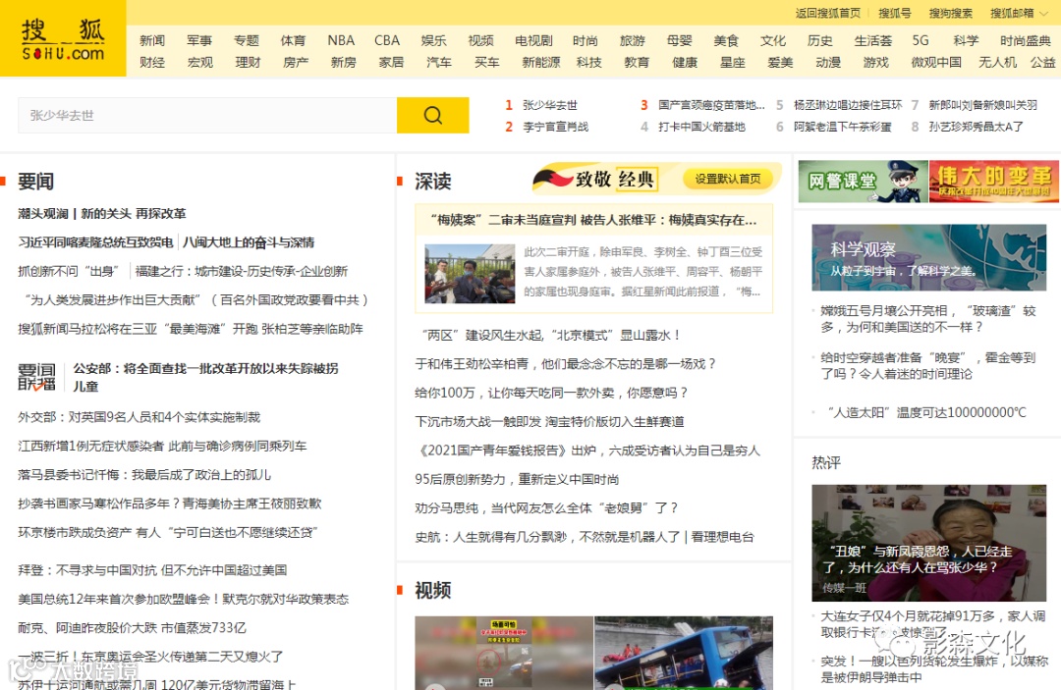Click the search input field

(x=207, y=115)
